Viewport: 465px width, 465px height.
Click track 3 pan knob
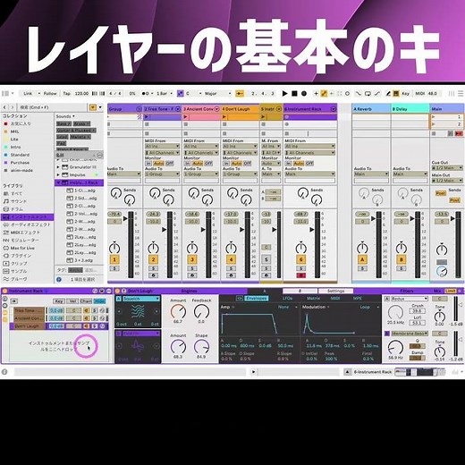192,248
